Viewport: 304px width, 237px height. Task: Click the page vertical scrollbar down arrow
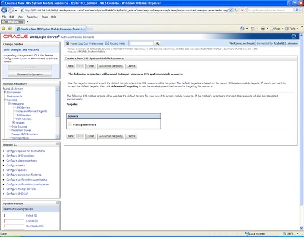(x=302, y=228)
